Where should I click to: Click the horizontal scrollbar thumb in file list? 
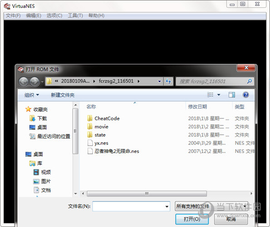(147, 193)
